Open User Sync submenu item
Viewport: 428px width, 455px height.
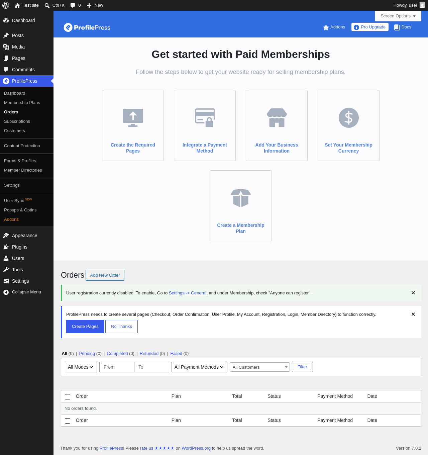[x=18, y=200]
